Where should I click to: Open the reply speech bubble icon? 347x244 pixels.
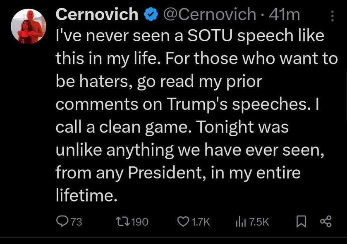[62, 222]
